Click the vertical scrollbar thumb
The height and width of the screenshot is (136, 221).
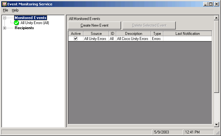(x=216, y=56)
